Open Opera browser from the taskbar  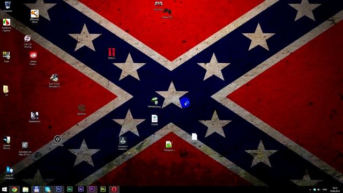114,189
